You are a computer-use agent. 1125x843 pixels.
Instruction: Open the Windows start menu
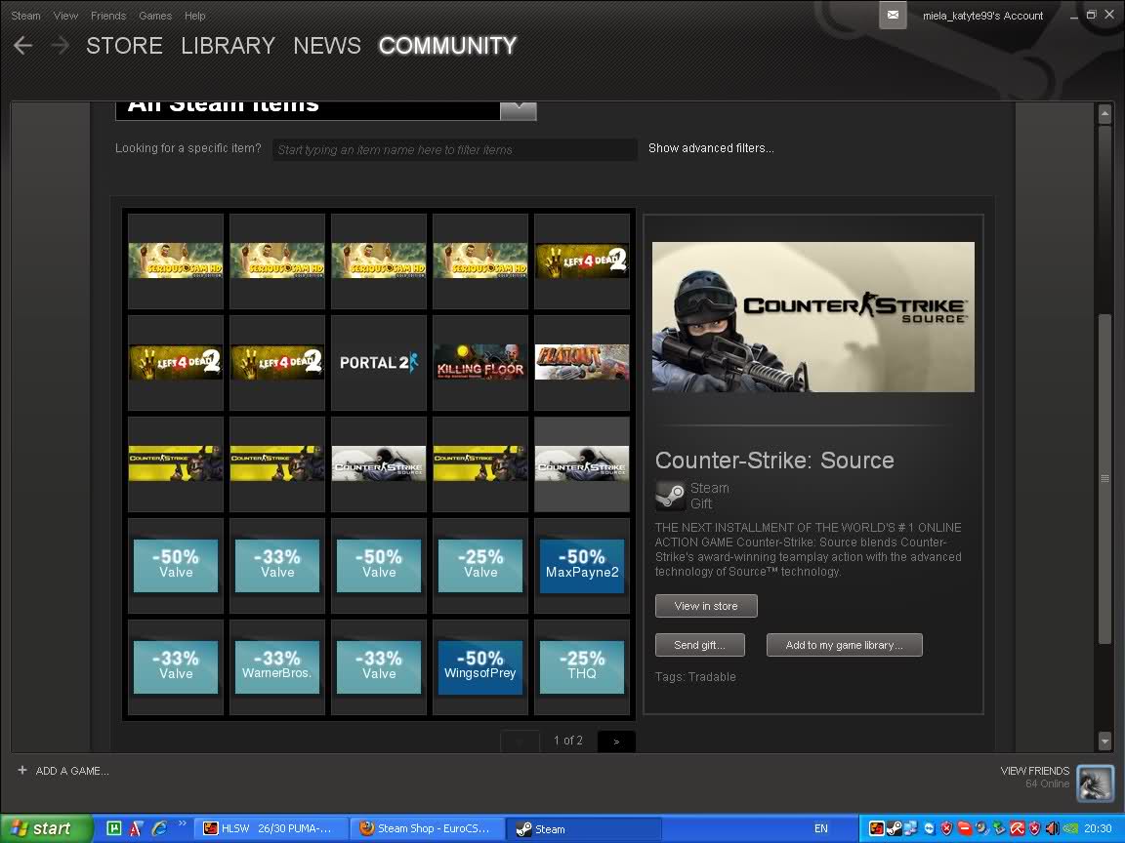[47, 828]
